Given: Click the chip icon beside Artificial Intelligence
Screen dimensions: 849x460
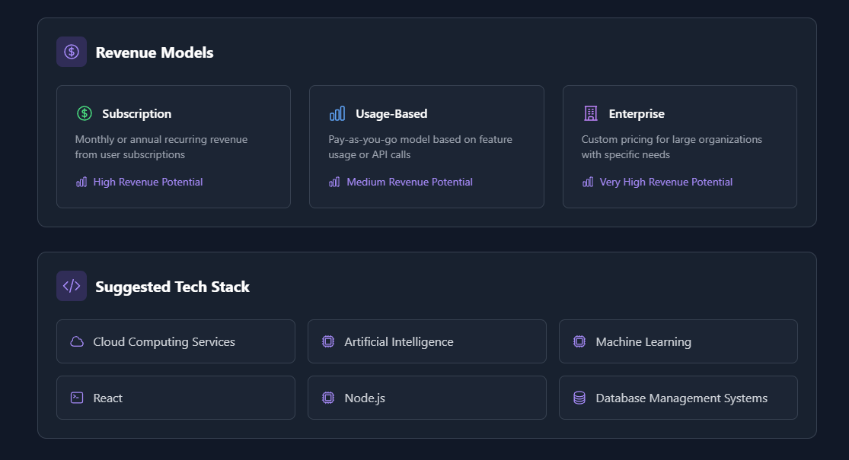Looking at the screenshot, I should (x=328, y=341).
